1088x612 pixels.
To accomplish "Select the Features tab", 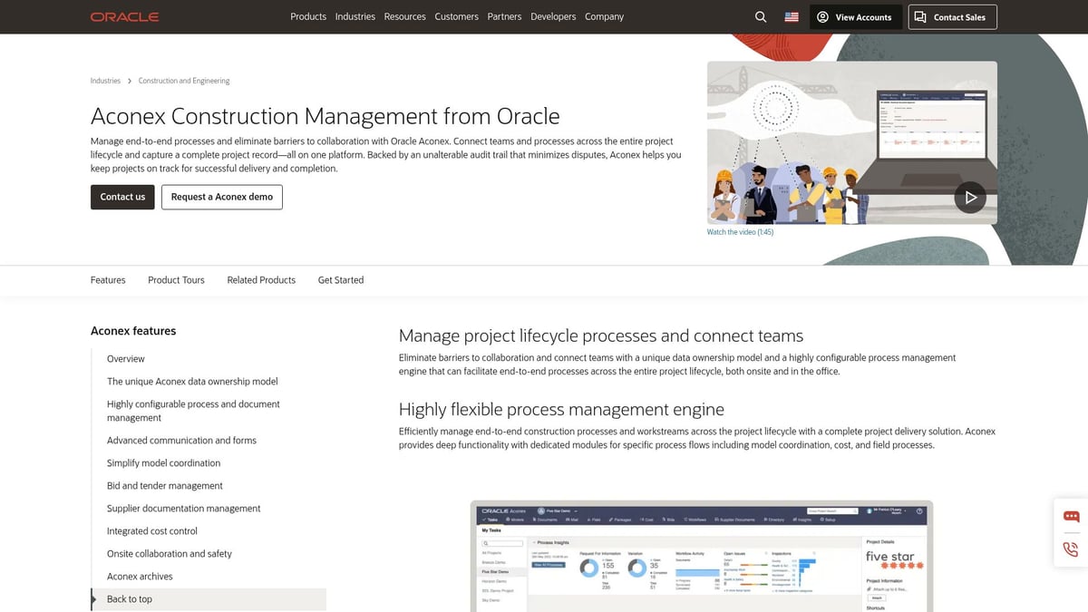I will point(107,280).
